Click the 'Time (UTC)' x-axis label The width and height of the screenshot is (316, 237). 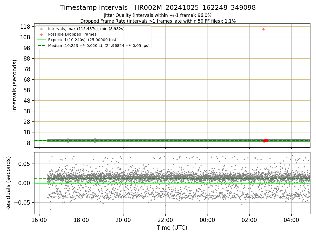172,228
